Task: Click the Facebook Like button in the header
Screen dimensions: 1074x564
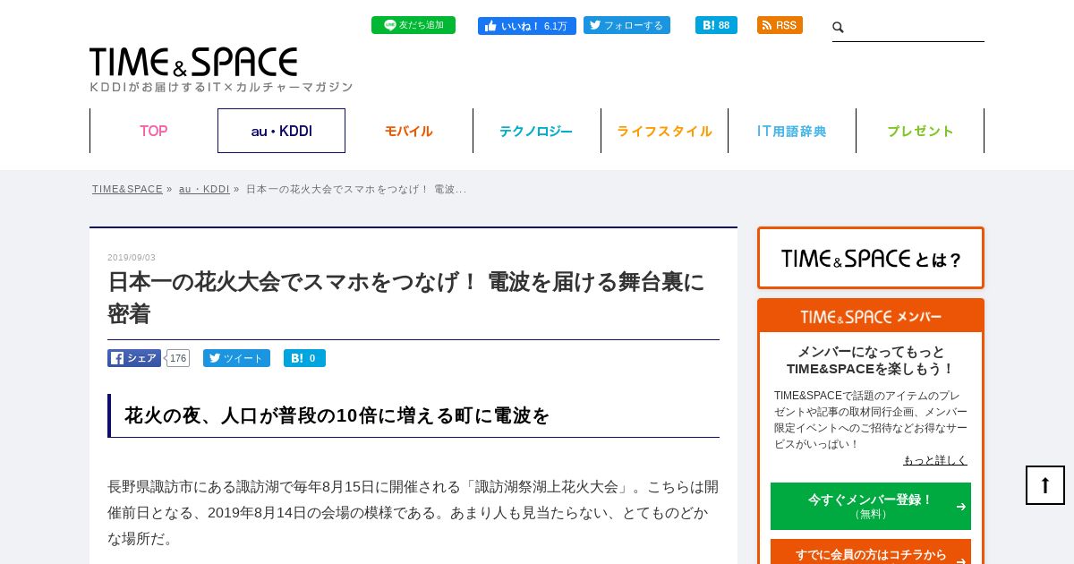Action: click(x=527, y=26)
